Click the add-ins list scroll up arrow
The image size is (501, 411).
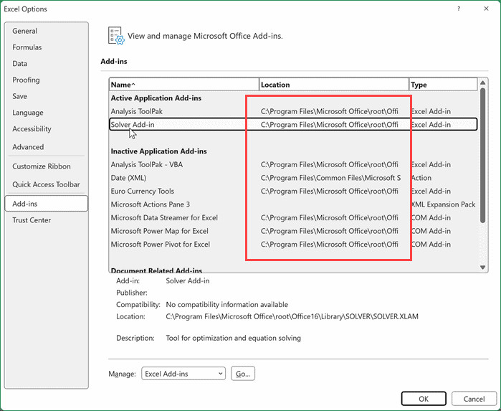click(483, 82)
